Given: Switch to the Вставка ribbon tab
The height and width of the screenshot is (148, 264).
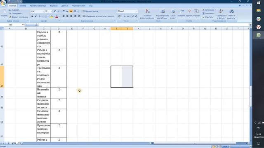Looking at the screenshot, I should 23,6.
